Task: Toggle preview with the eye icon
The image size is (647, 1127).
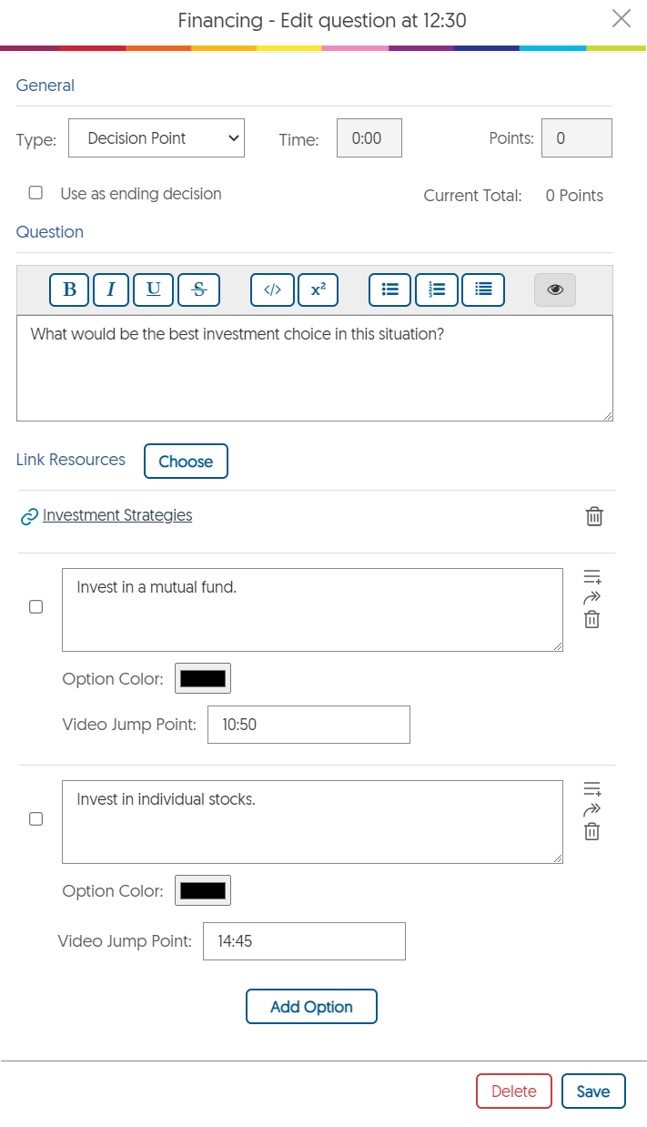Action: click(555, 289)
